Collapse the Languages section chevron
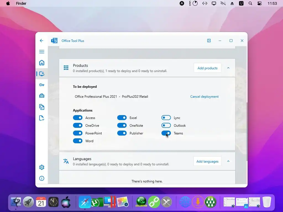 pyautogui.click(x=228, y=161)
